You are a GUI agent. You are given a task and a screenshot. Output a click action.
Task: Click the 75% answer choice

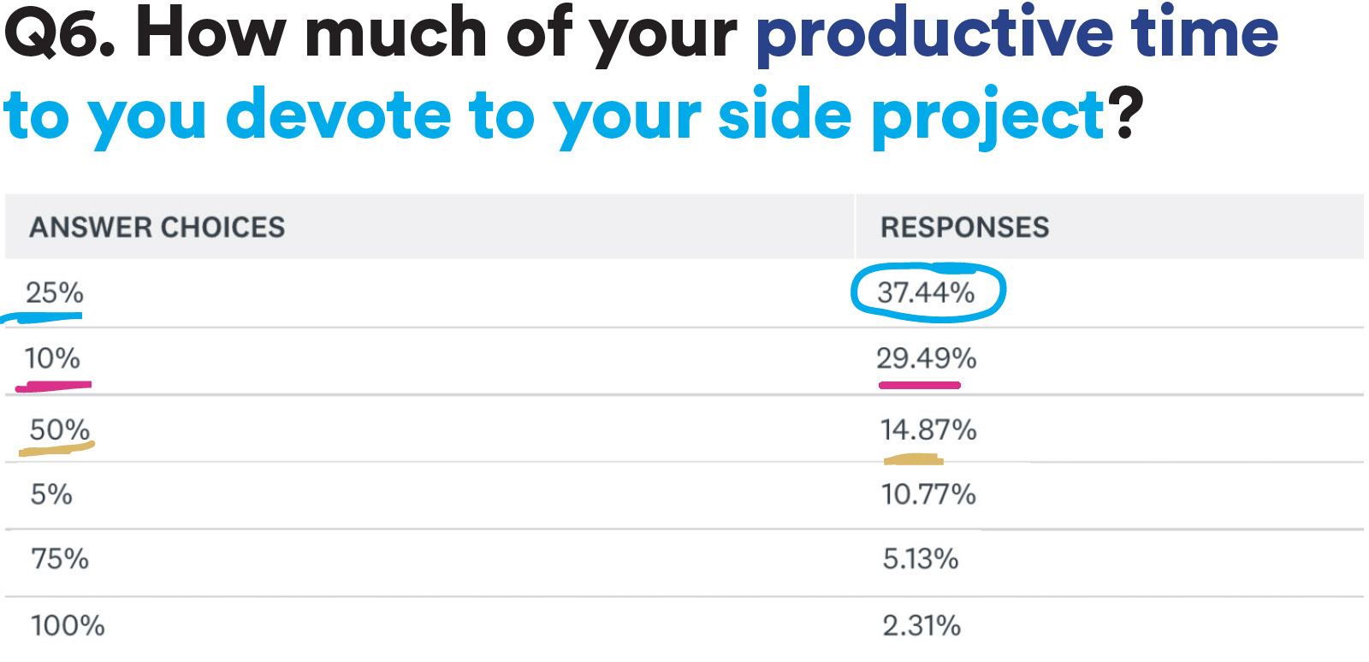60,559
